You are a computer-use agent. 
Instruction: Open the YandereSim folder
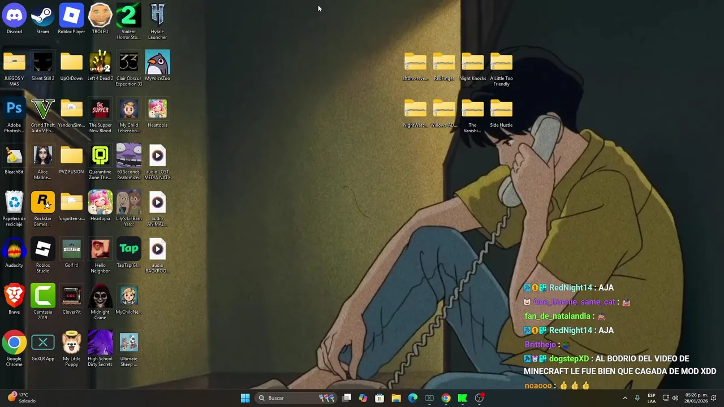(71, 113)
